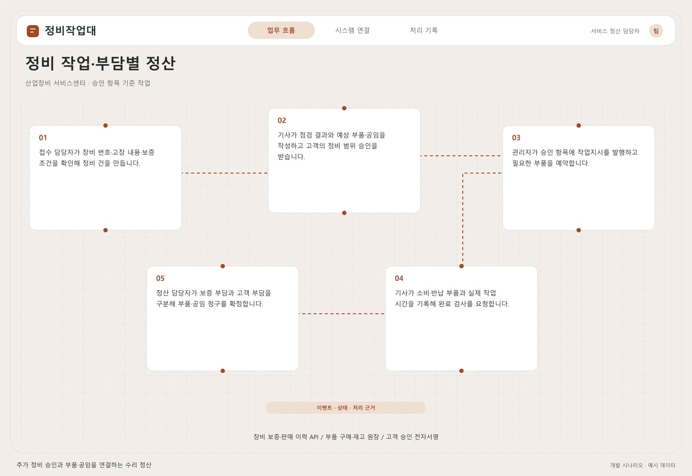Click bottom connector dot of card 04

pos(461,371)
